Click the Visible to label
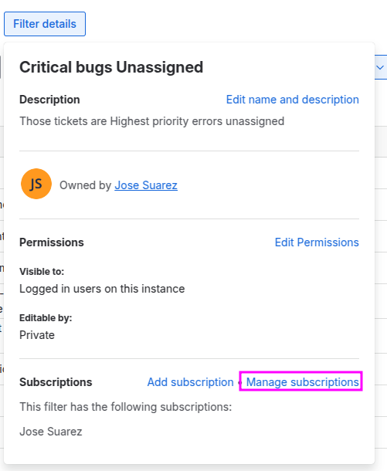The width and height of the screenshot is (387, 471). click(42, 272)
